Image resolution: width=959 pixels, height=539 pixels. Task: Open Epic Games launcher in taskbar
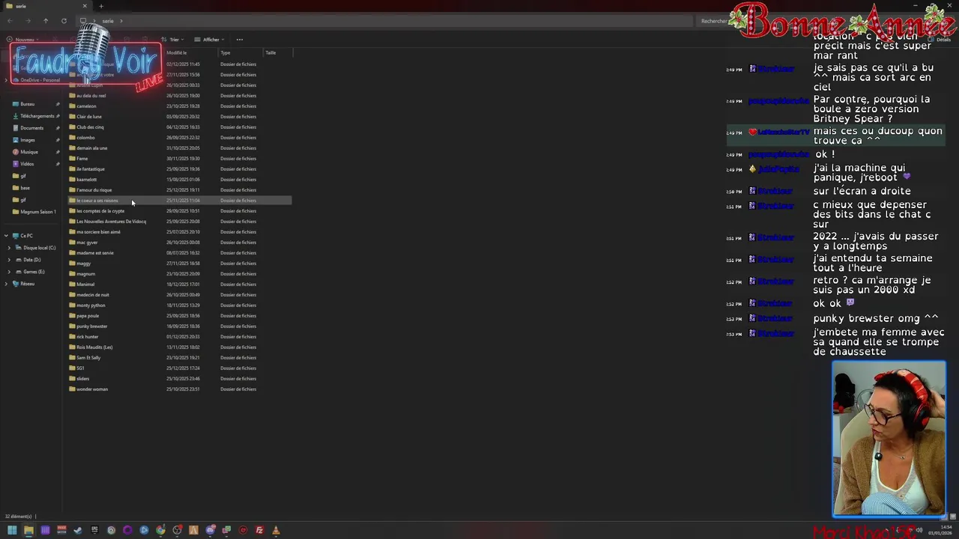click(x=94, y=530)
